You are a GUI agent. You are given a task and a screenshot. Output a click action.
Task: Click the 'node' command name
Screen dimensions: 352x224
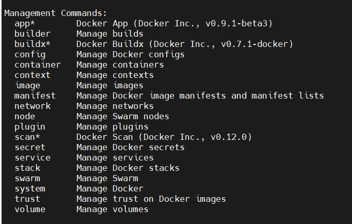click(x=25, y=117)
